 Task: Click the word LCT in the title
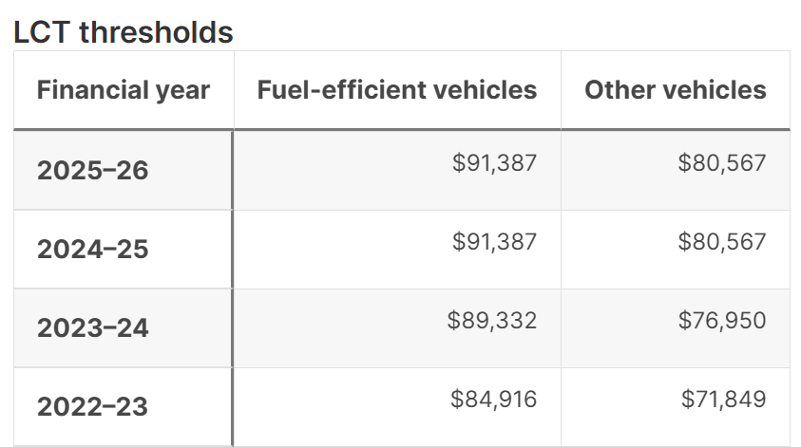point(43,31)
